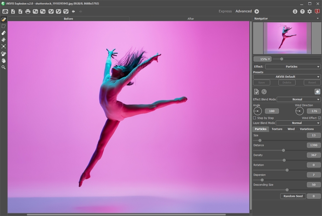
Task: Click the Size slider handle
Action: point(260,140)
